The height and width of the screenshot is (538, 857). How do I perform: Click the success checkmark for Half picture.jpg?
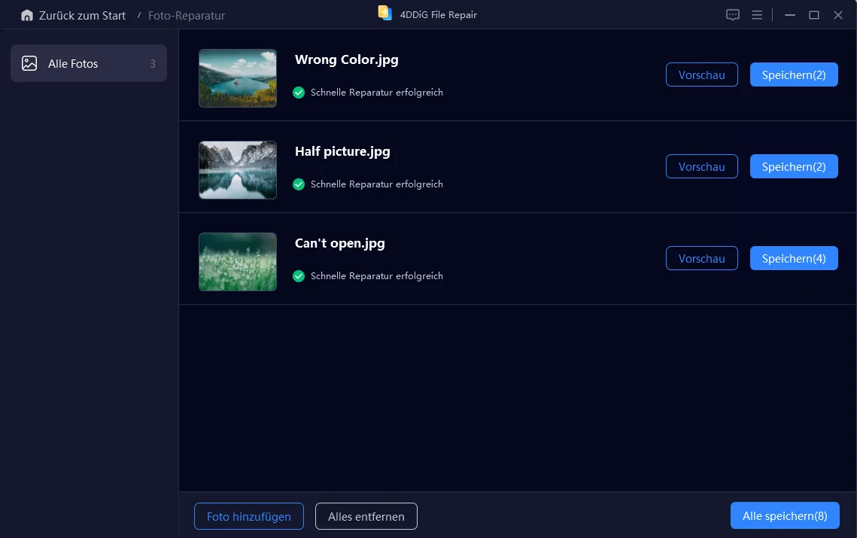(x=299, y=184)
